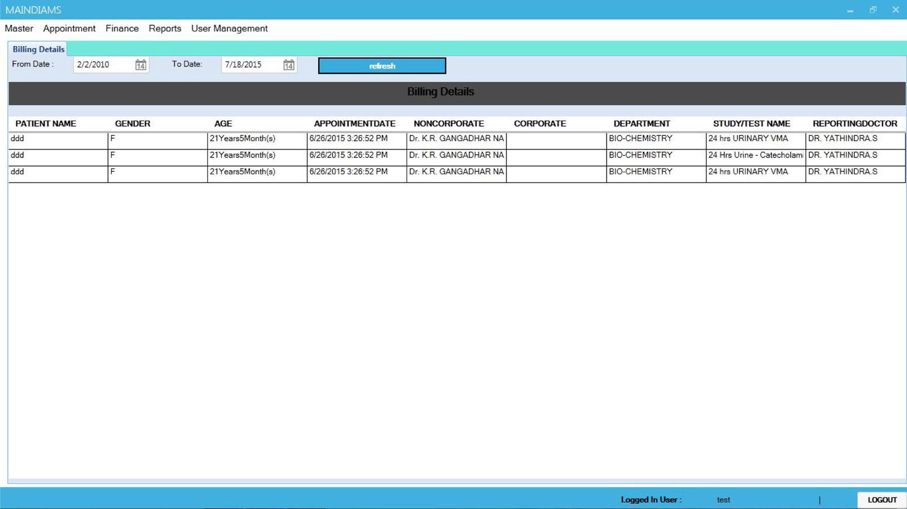
Task: Open the User Management menu
Action: (229, 28)
